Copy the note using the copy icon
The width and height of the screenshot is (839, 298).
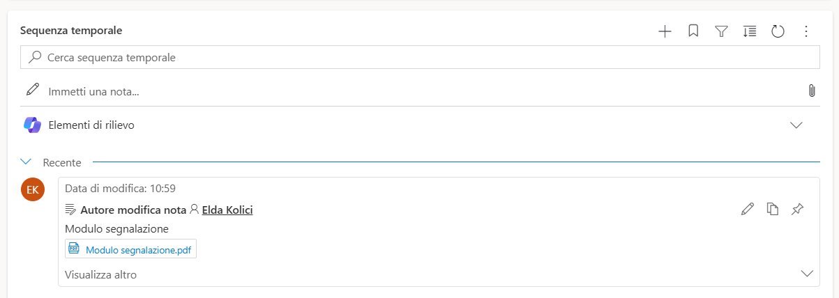[772, 209]
